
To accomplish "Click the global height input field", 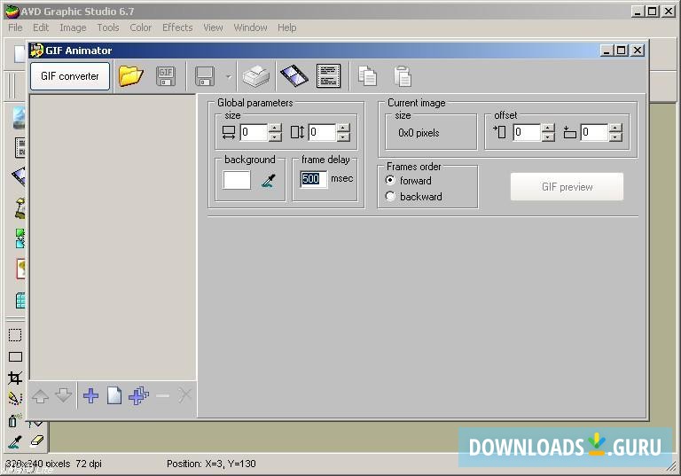I will 322,132.
